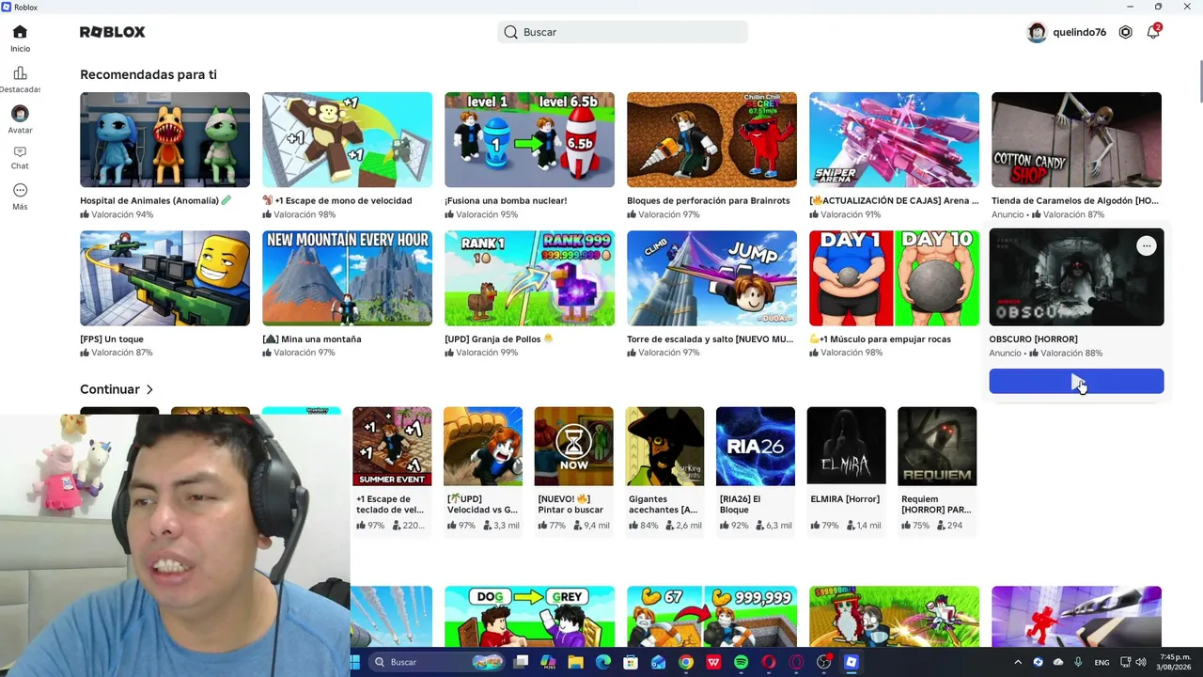
Task: Open the Recomendadas para ti heading
Action: [x=148, y=74]
